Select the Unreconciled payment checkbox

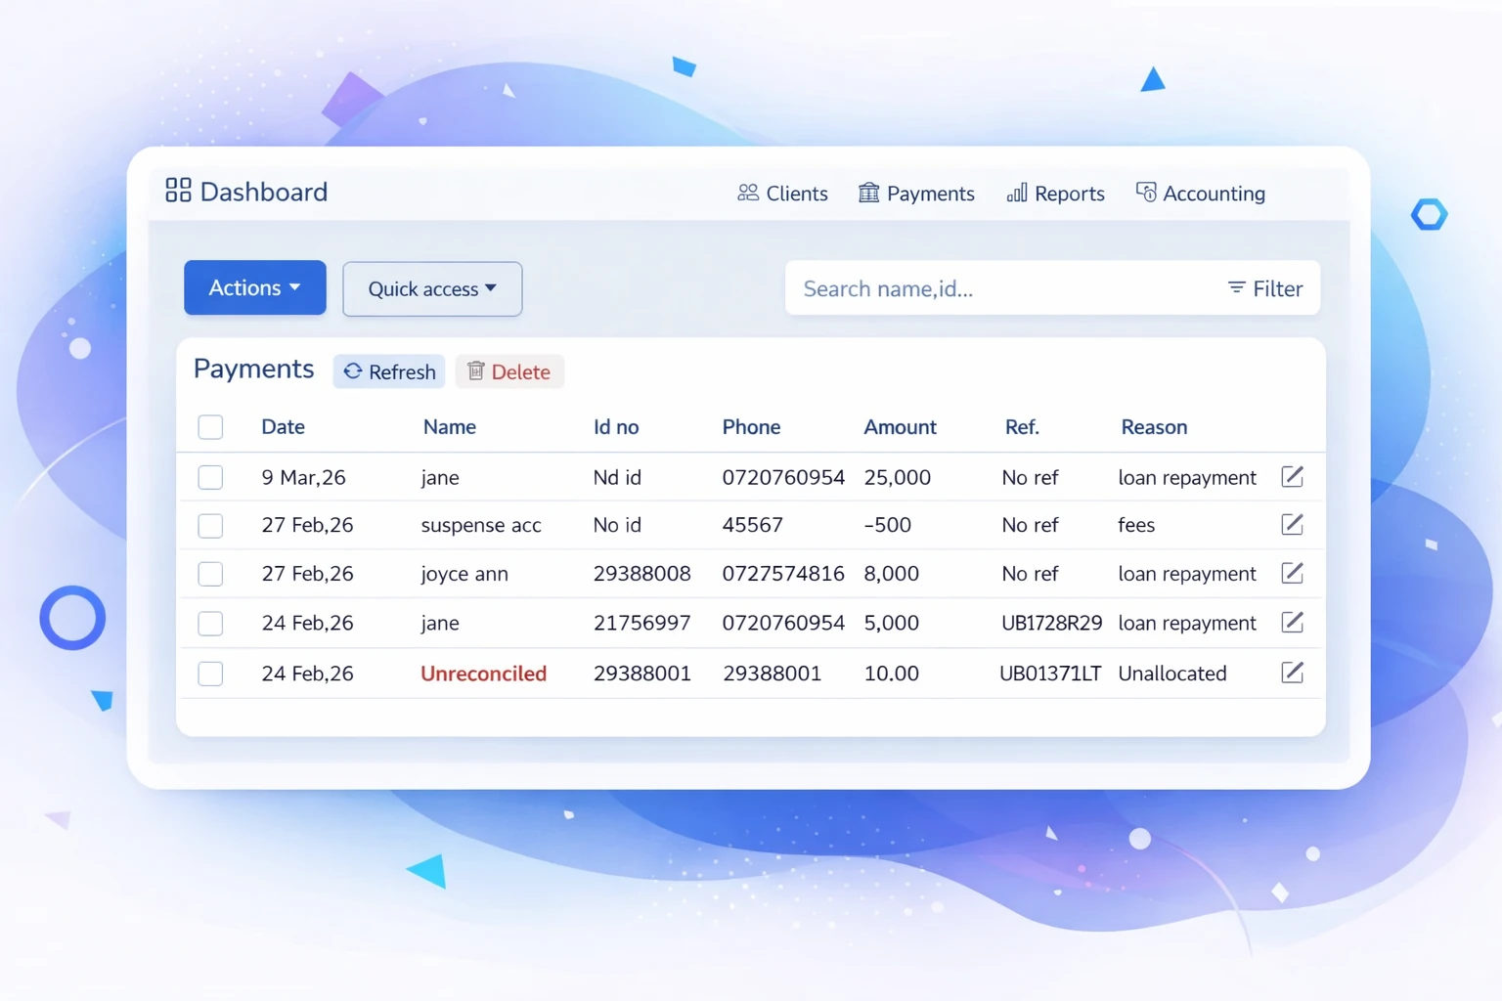click(x=210, y=674)
